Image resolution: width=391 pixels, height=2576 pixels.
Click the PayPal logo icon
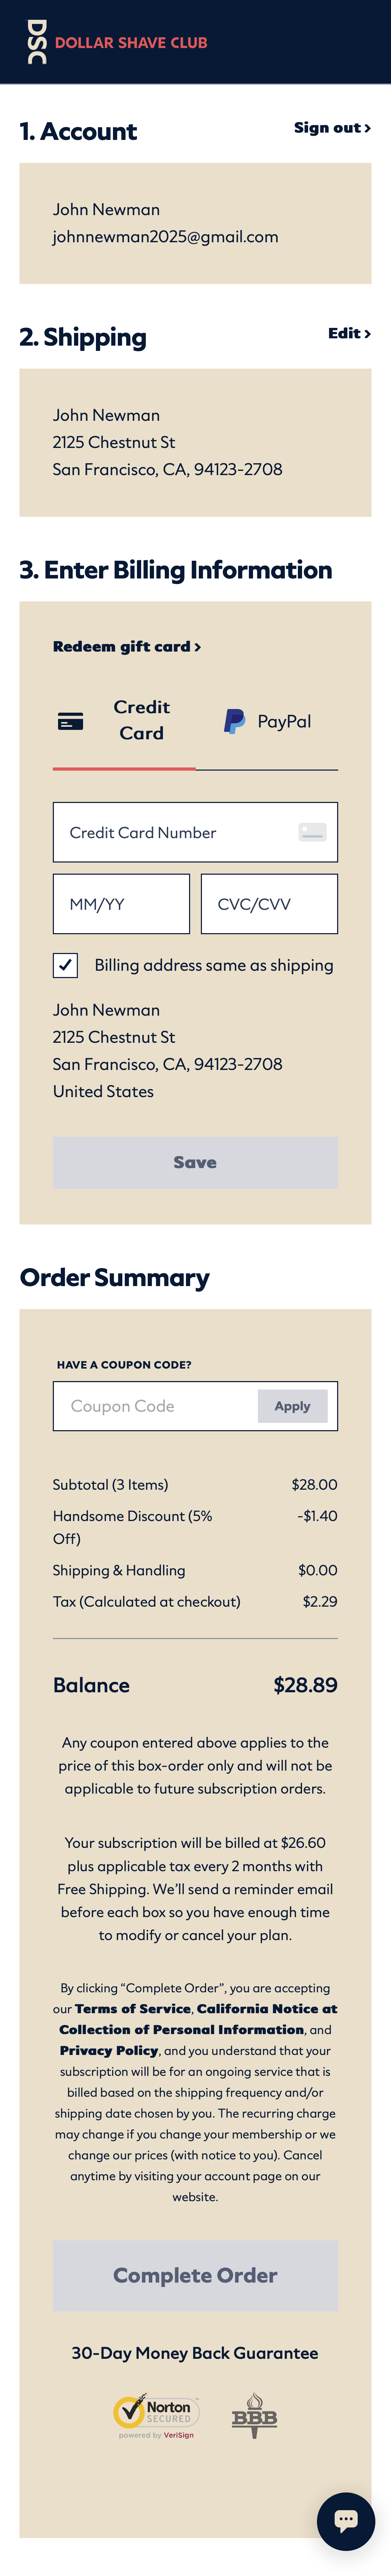click(x=234, y=720)
